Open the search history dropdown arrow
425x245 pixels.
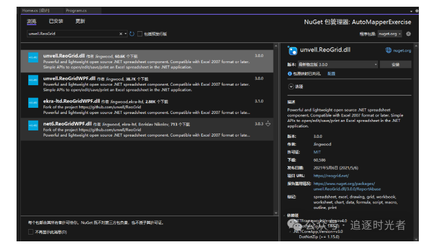[126, 34]
